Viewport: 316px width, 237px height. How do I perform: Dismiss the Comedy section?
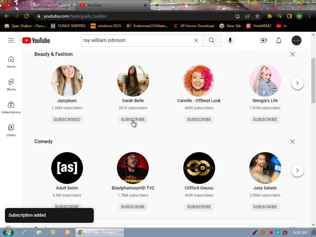[293, 142]
